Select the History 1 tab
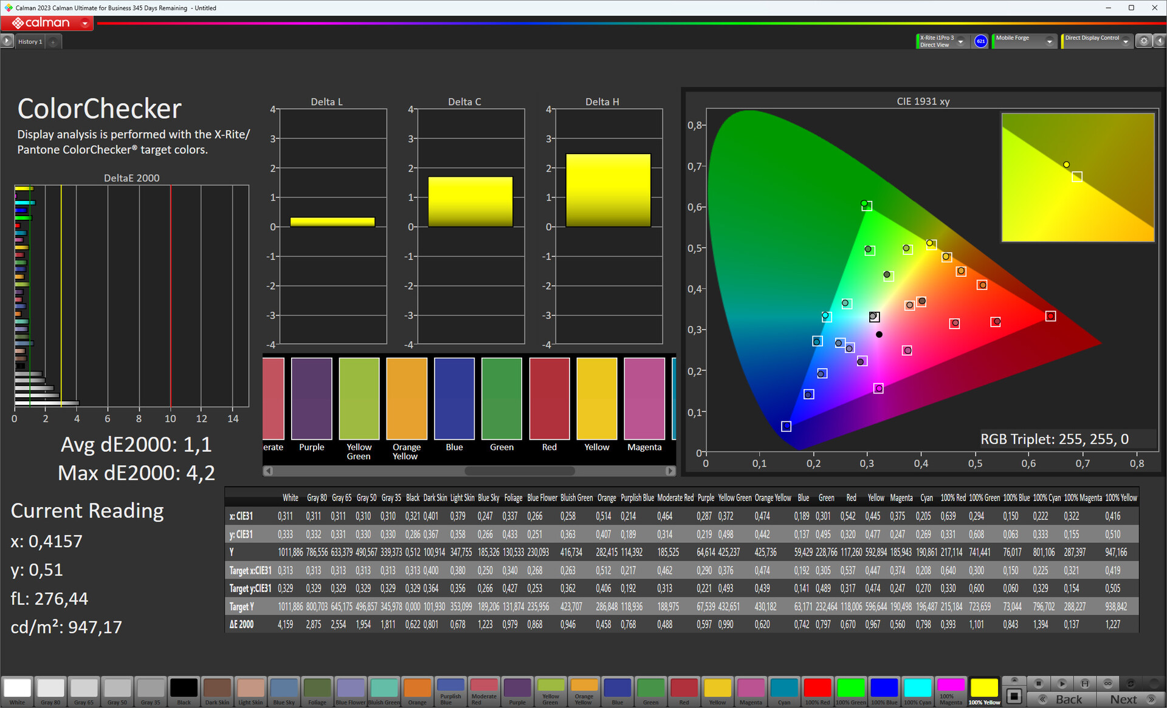The width and height of the screenshot is (1167, 708). coord(30,41)
